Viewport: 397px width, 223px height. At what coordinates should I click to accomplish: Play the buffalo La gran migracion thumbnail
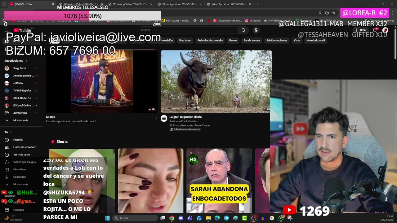pyautogui.click(x=216, y=81)
